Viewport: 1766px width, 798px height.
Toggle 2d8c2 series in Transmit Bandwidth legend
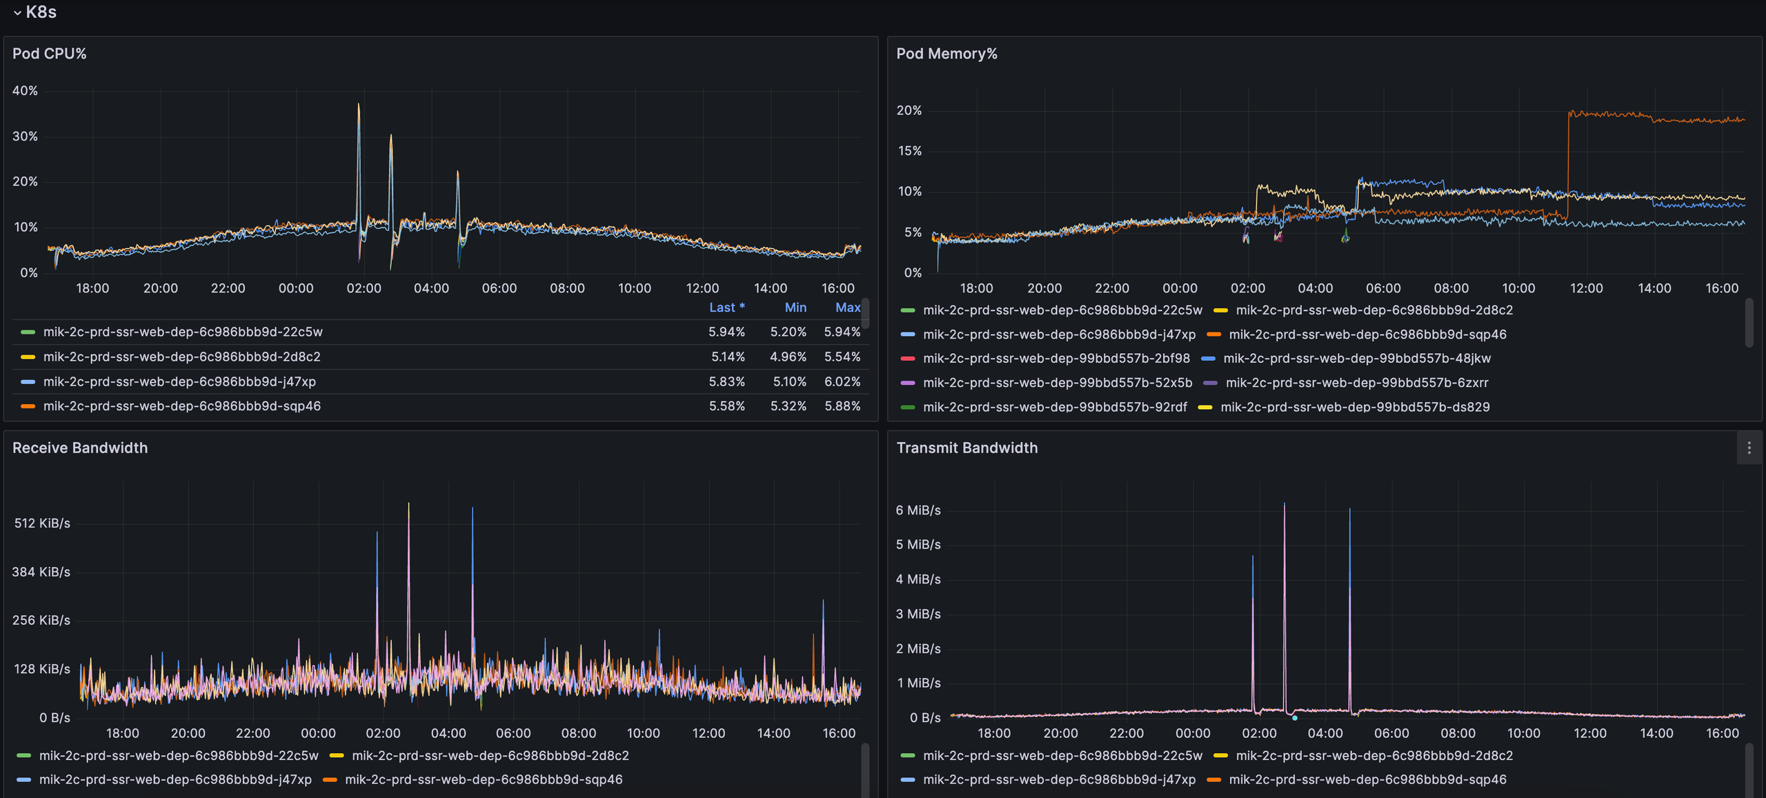1373,756
